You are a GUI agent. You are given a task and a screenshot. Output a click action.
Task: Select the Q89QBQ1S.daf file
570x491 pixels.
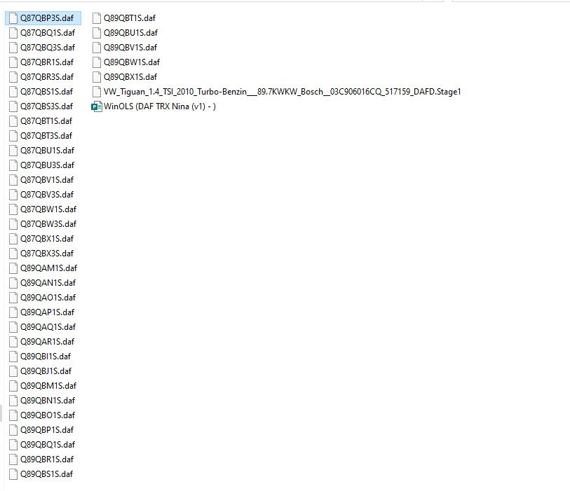point(47,445)
